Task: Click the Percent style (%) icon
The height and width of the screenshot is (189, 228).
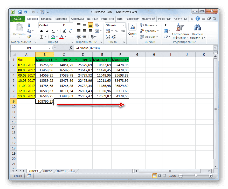Action: (117, 31)
